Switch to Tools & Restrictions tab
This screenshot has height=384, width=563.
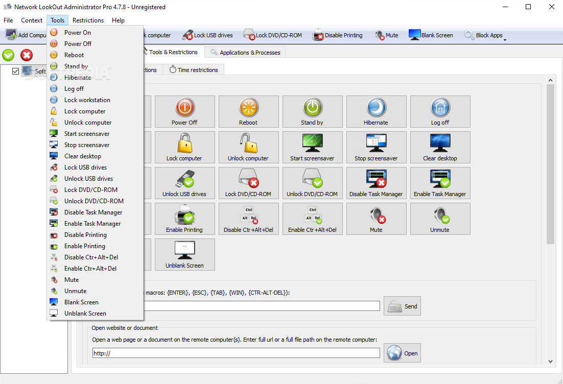tap(173, 52)
